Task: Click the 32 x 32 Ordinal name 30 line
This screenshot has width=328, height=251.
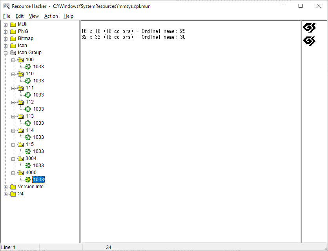Action: tap(133, 37)
